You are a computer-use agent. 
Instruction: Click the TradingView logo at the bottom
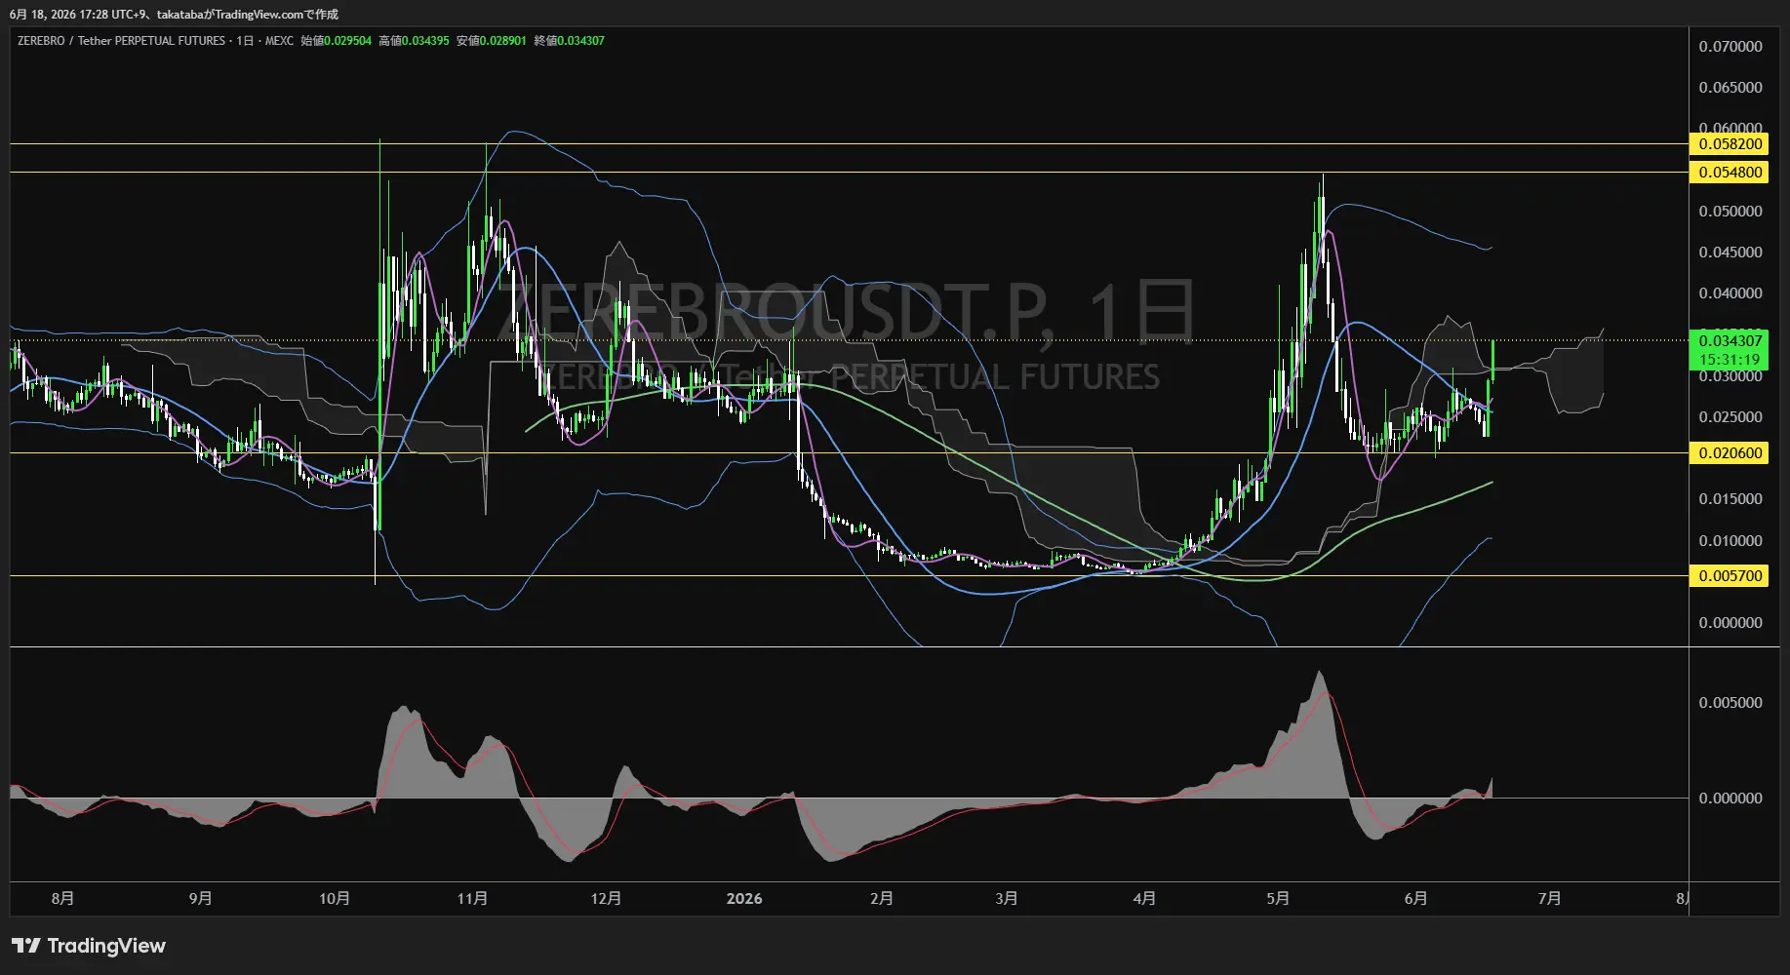coord(89,946)
